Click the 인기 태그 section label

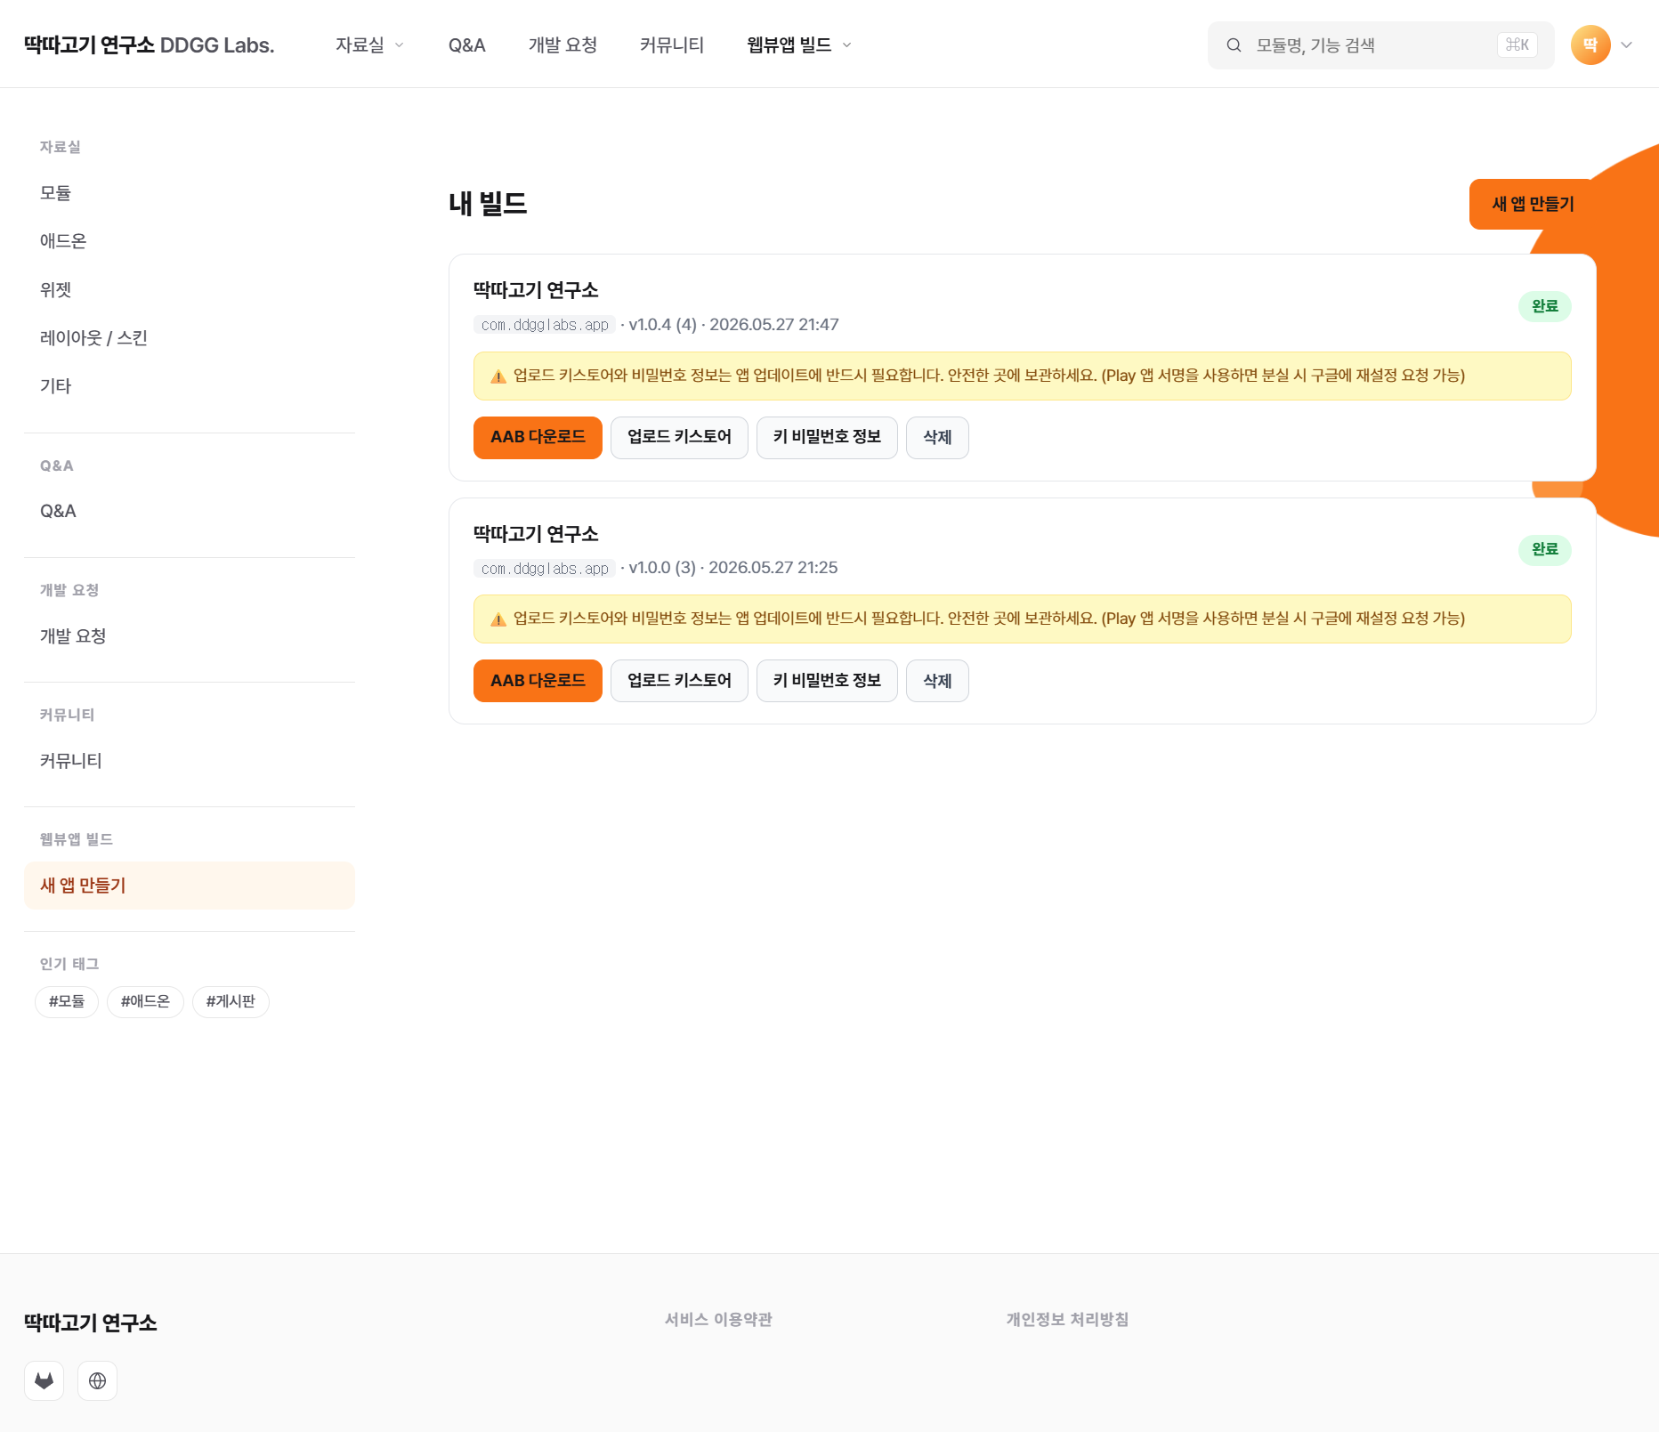69,964
